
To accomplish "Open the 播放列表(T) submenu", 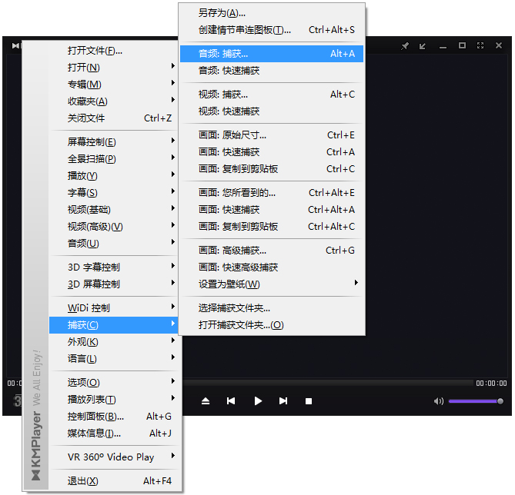I will coord(114,399).
